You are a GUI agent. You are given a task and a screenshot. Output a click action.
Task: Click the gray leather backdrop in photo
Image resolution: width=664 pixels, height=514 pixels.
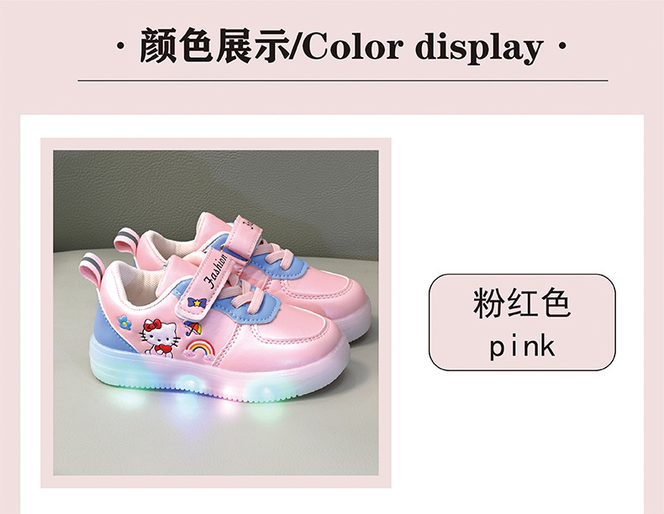215,191
